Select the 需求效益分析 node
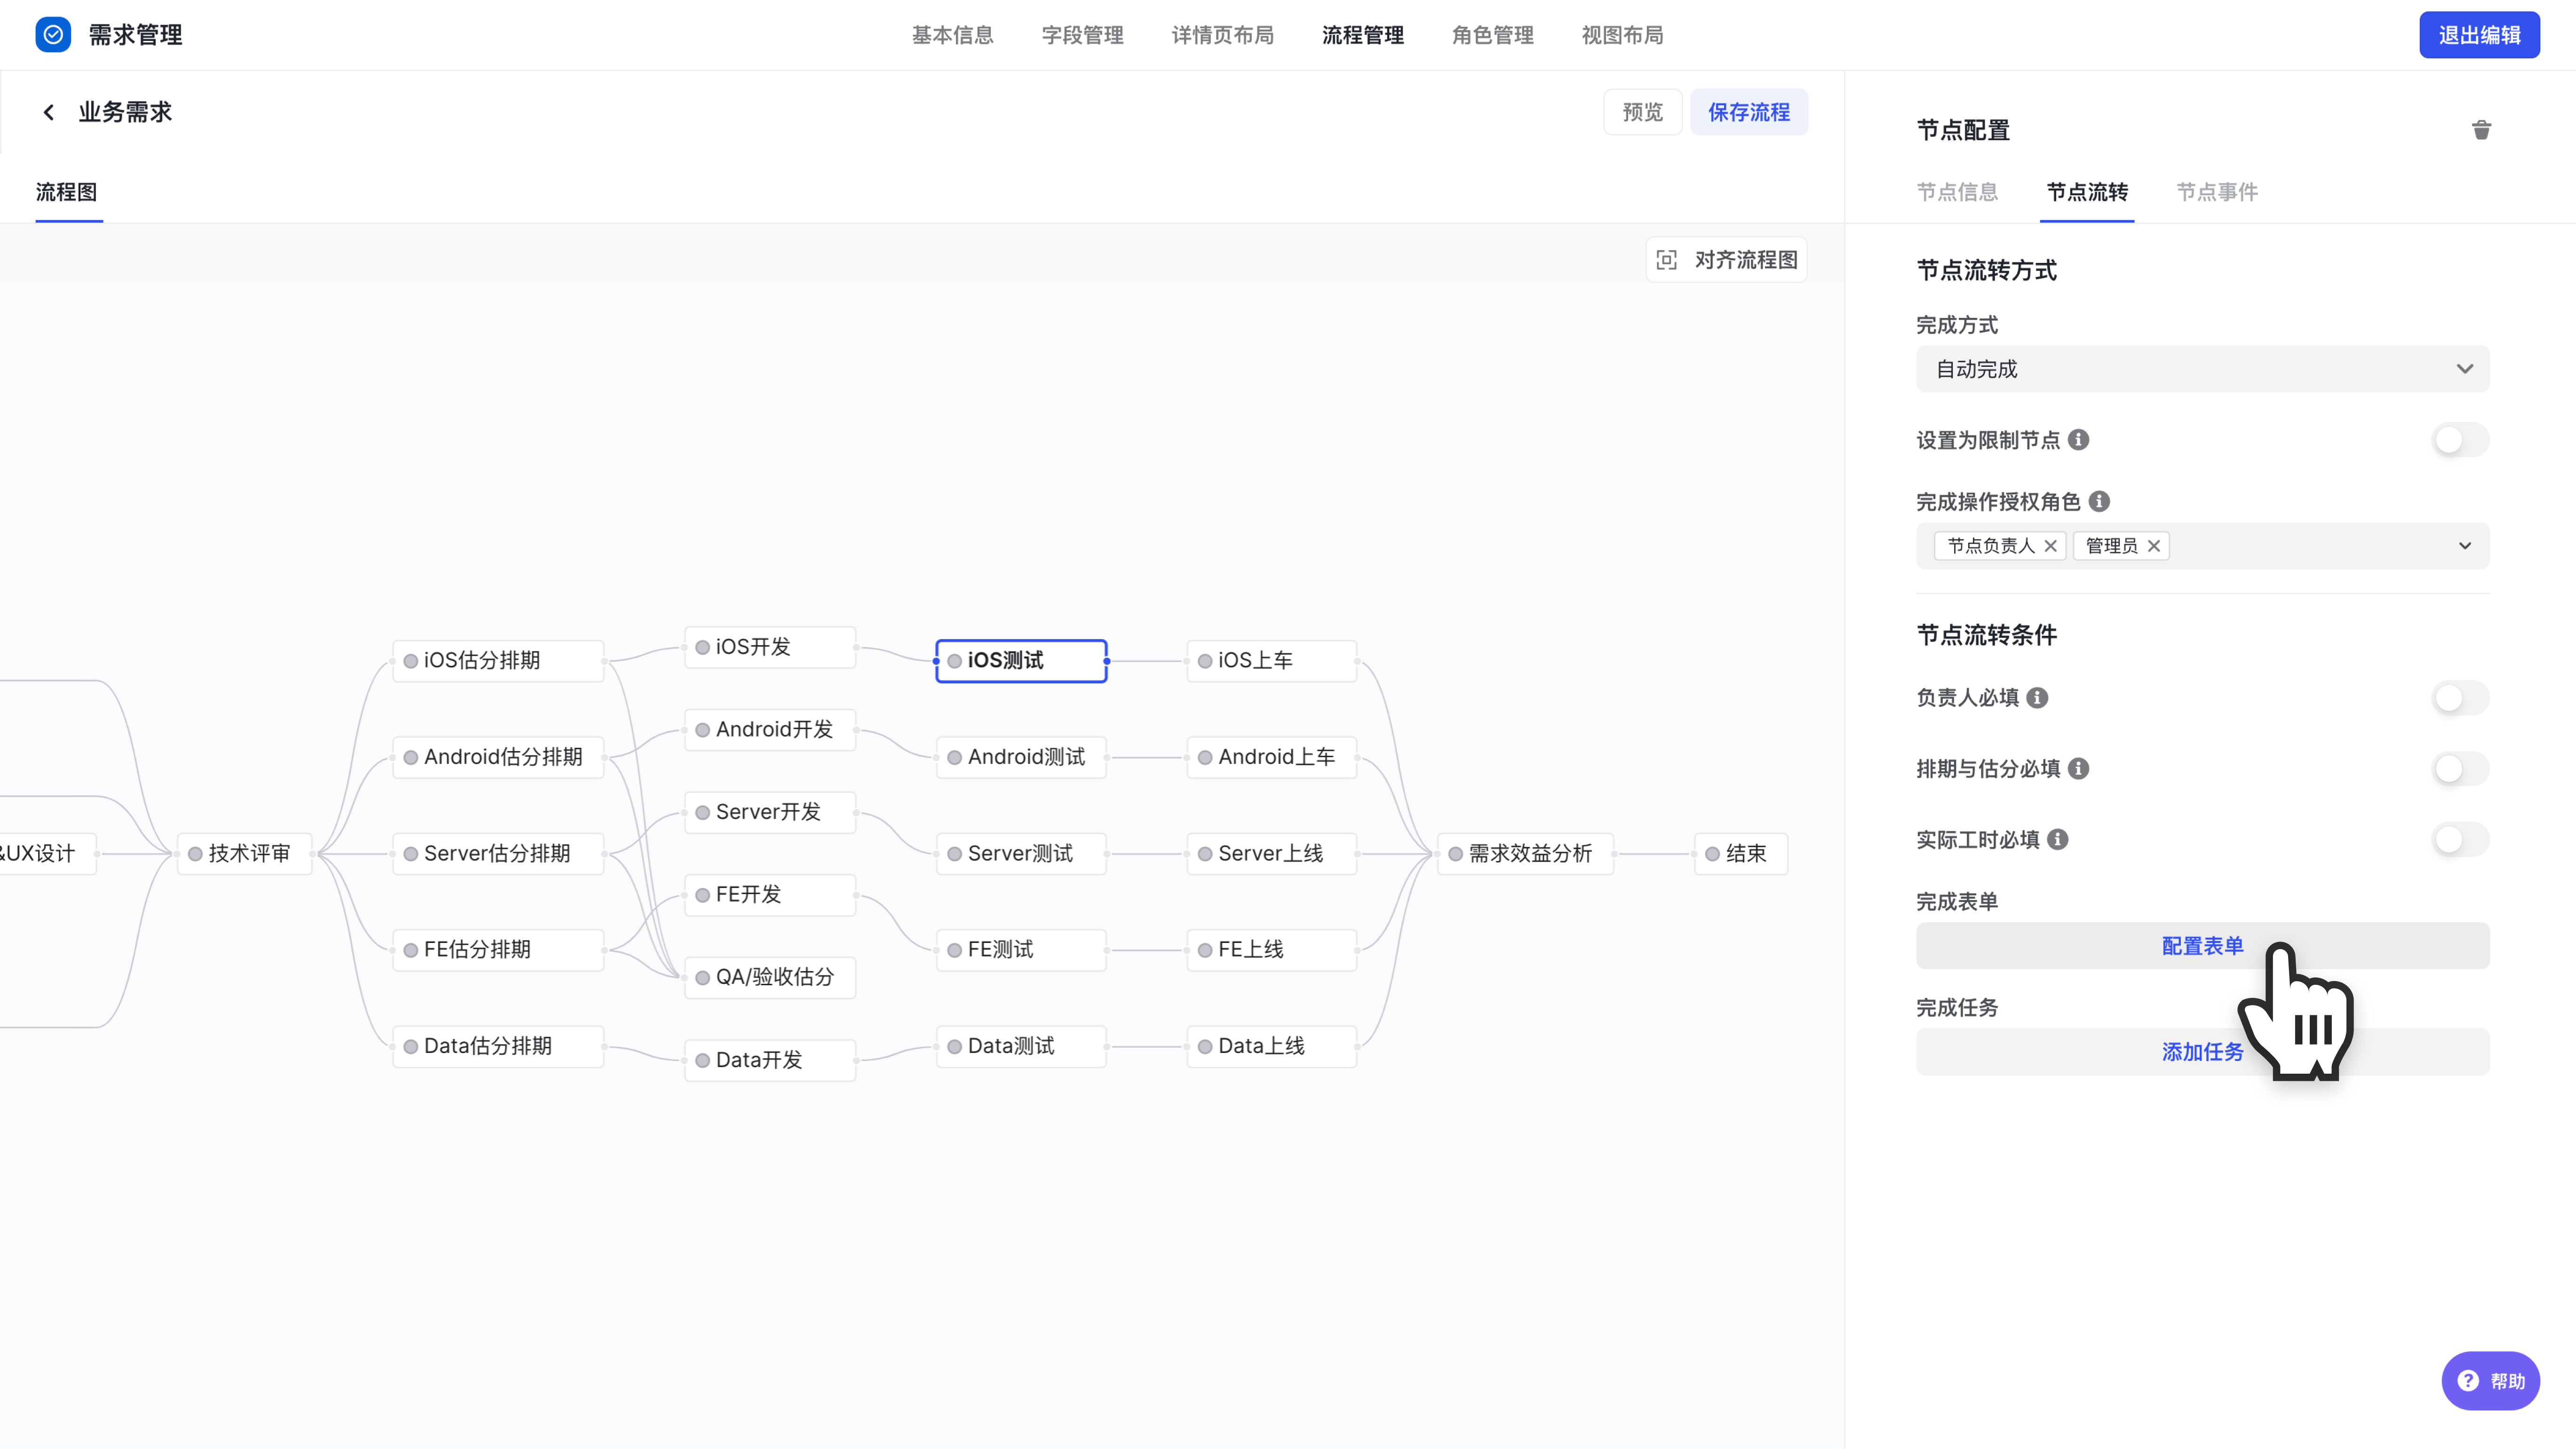This screenshot has width=2576, height=1449. tap(1526, 854)
